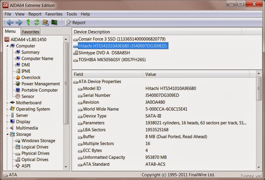Open Logical Drives in the tree
The width and height of the screenshot is (265, 180).
(35, 147)
